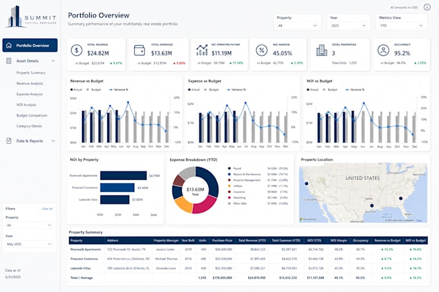Select Portfolio Overview in the sidebar
The width and height of the screenshot is (439, 292).
click(x=30, y=45)
